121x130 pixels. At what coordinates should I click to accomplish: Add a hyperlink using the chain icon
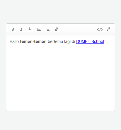click(x=57, y=29)
